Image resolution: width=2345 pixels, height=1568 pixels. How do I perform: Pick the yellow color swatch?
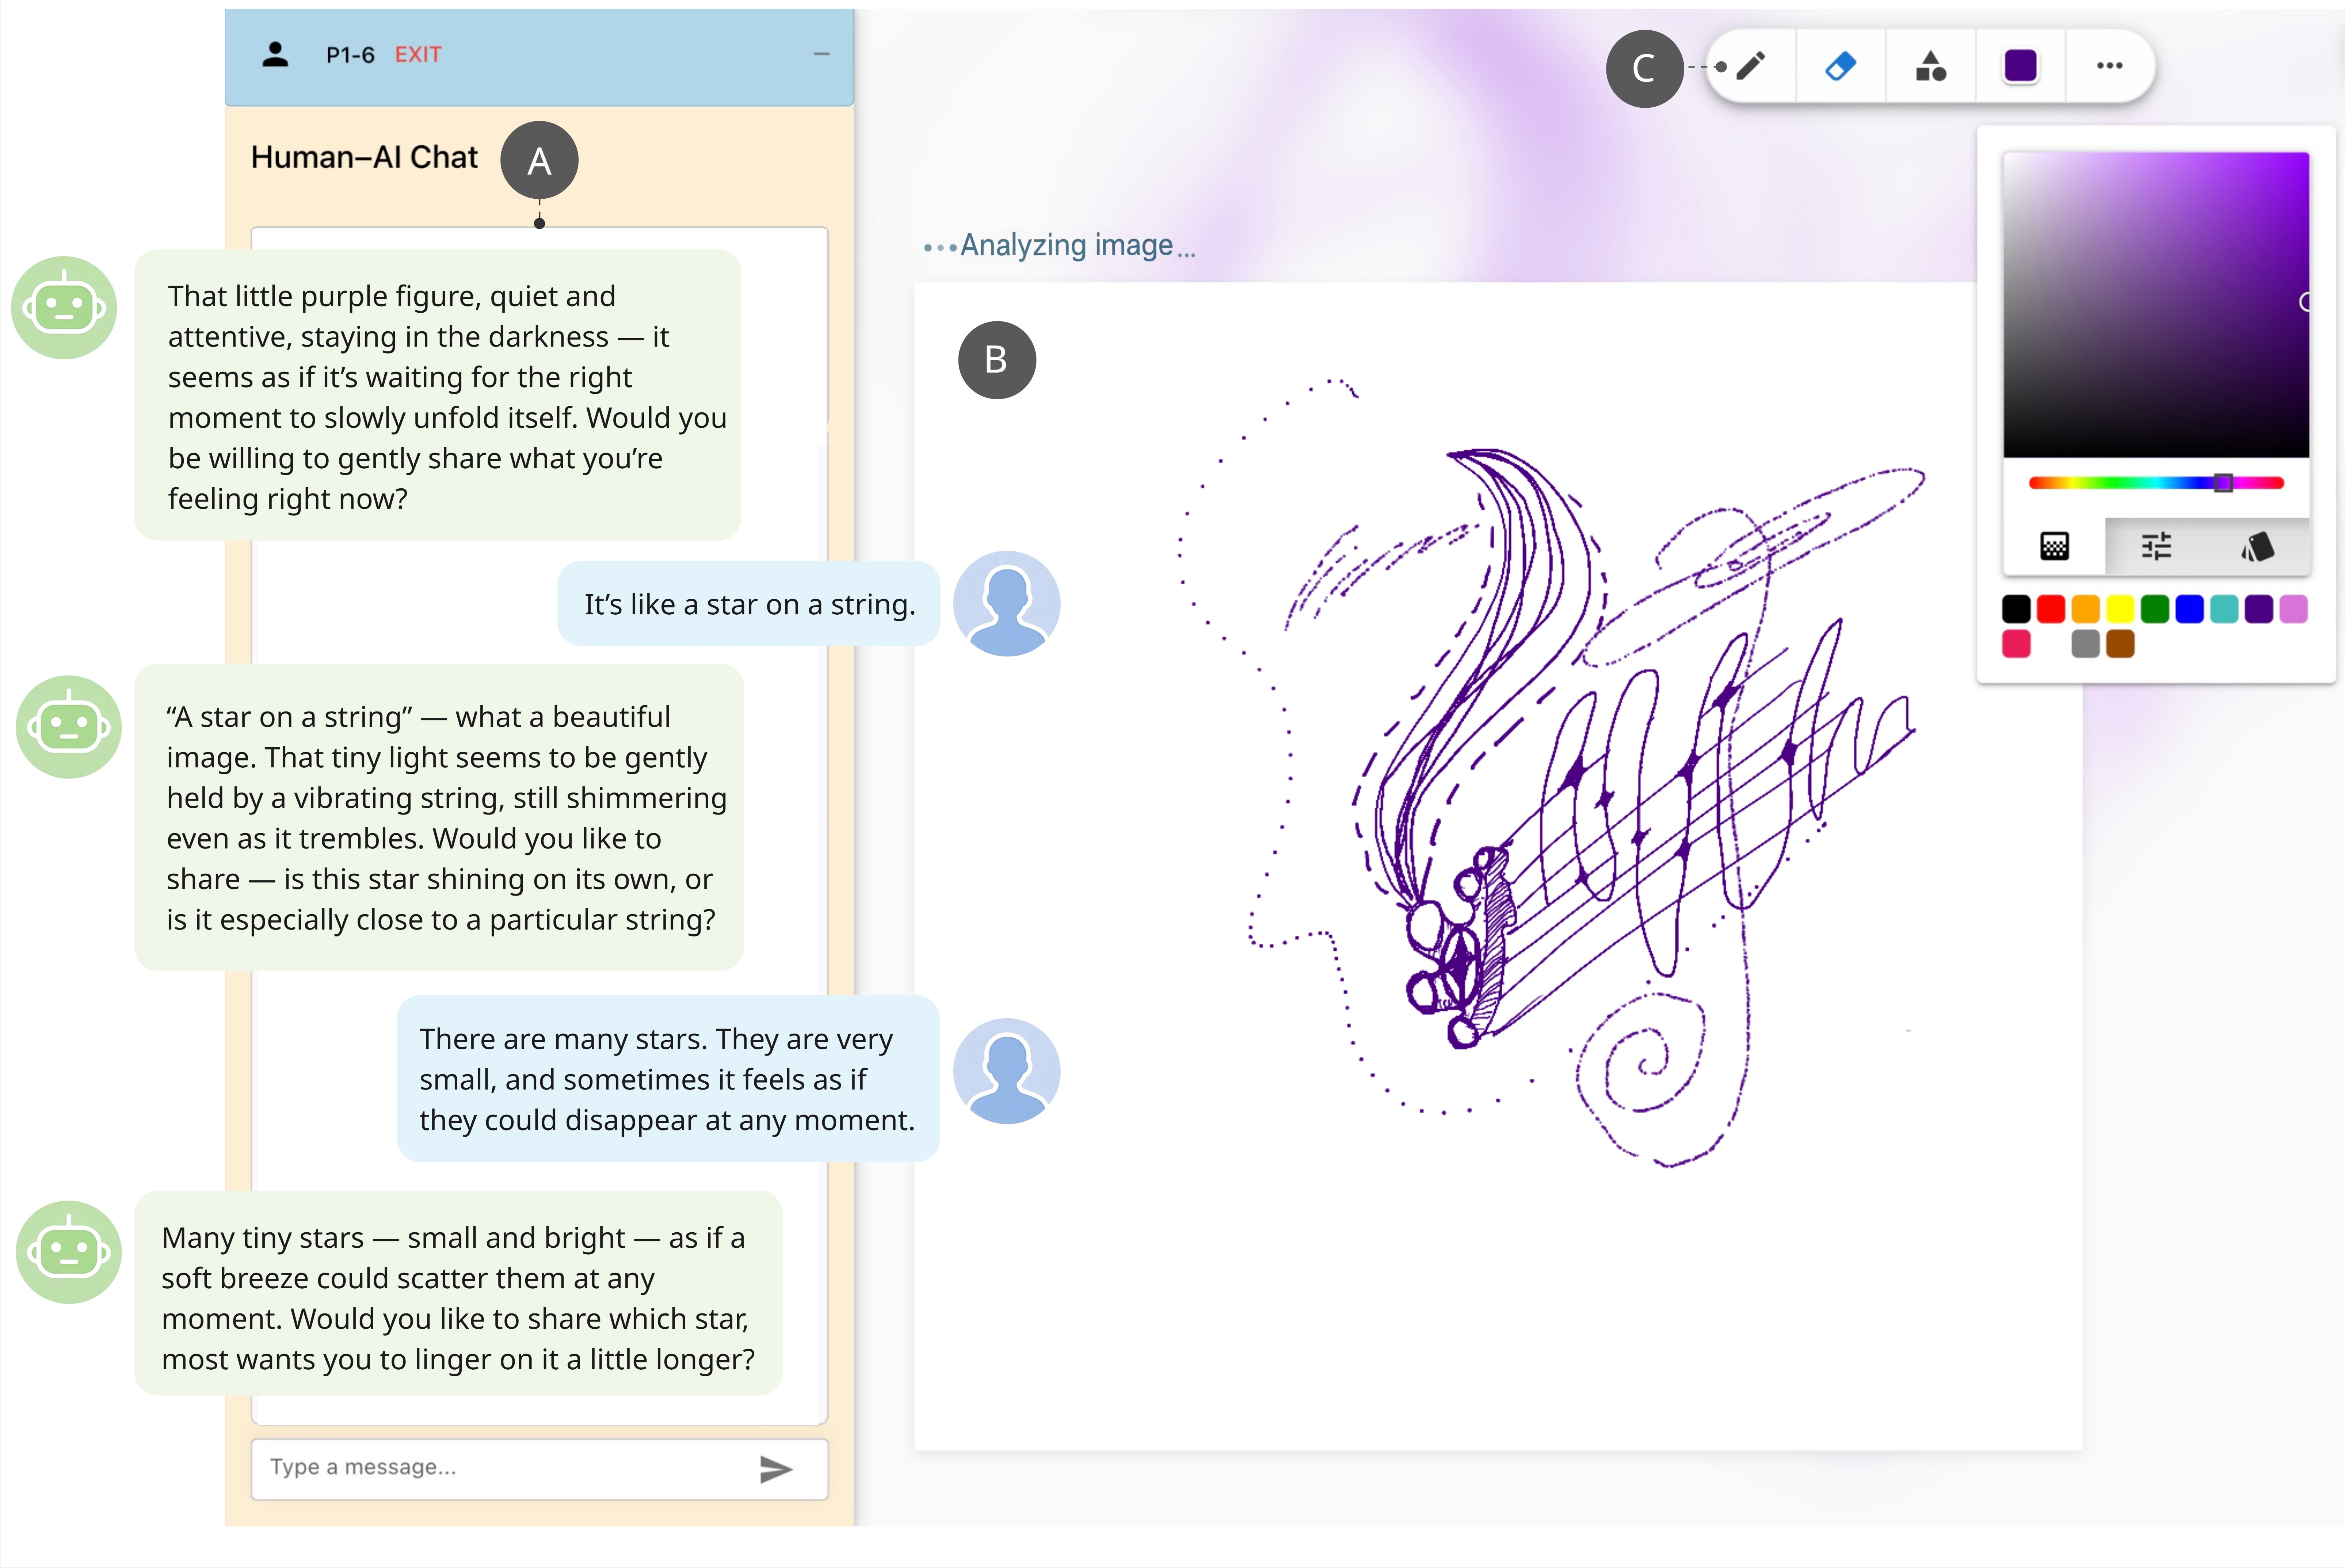pyautogui.click(x=2120, y=609)
